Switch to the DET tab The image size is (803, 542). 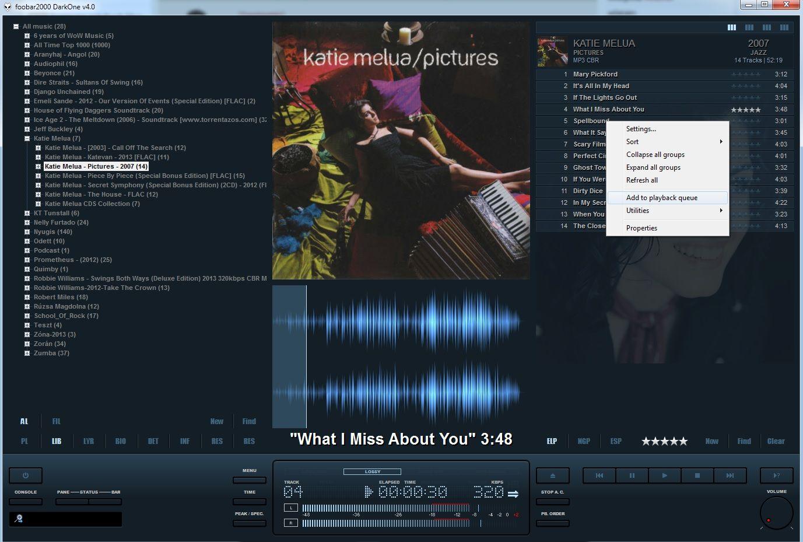pyautogui.click(x=153, y=441)
